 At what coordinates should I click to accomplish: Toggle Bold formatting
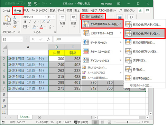point(25,22)
